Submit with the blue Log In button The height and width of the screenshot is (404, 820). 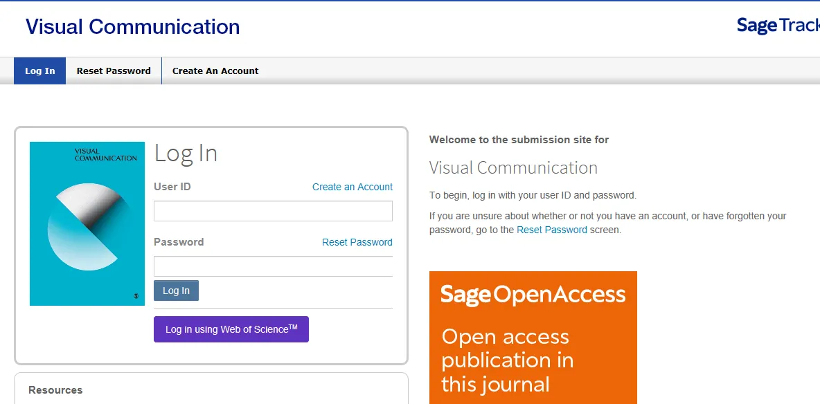tap(176, 291)
